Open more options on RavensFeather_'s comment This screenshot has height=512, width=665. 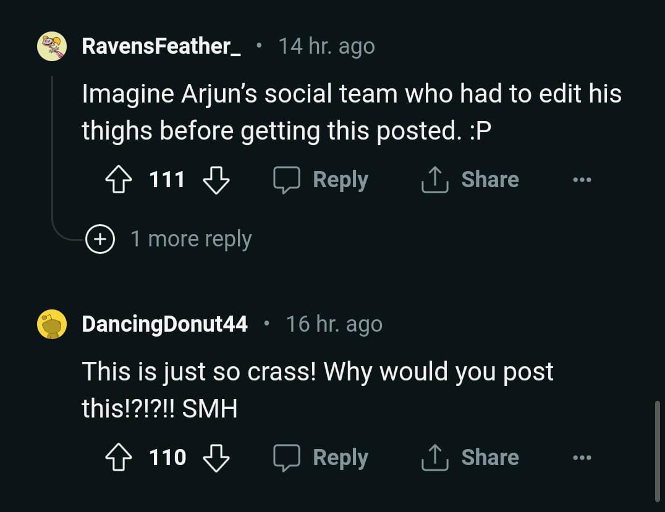pyautogui.click(x=582, y=180)
